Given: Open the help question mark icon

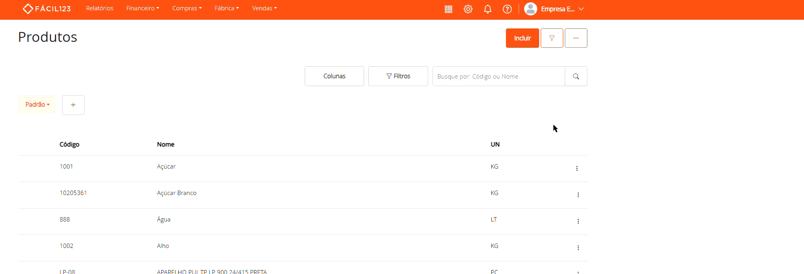Looking at the screenshot, I should tap(507, 9).
